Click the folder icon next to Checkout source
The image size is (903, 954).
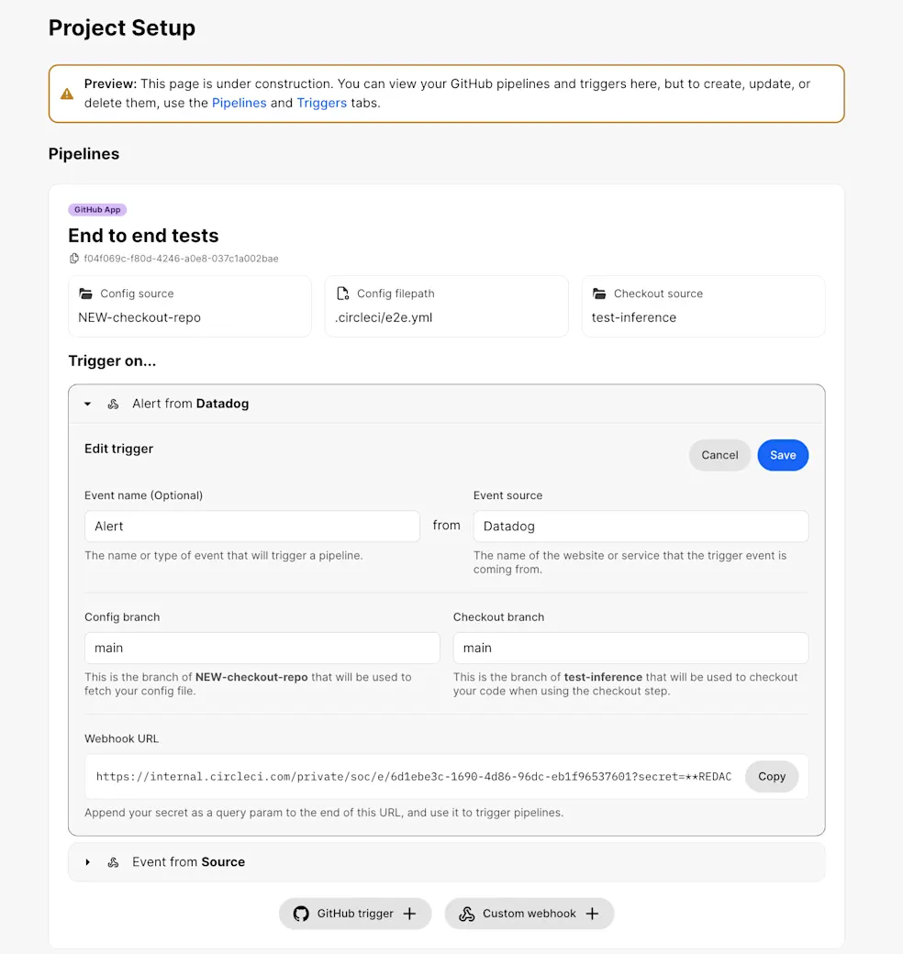click(x=600, y=294)
